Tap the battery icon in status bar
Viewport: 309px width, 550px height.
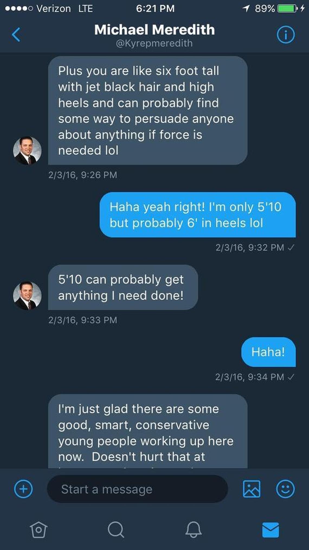pos(287,9)
